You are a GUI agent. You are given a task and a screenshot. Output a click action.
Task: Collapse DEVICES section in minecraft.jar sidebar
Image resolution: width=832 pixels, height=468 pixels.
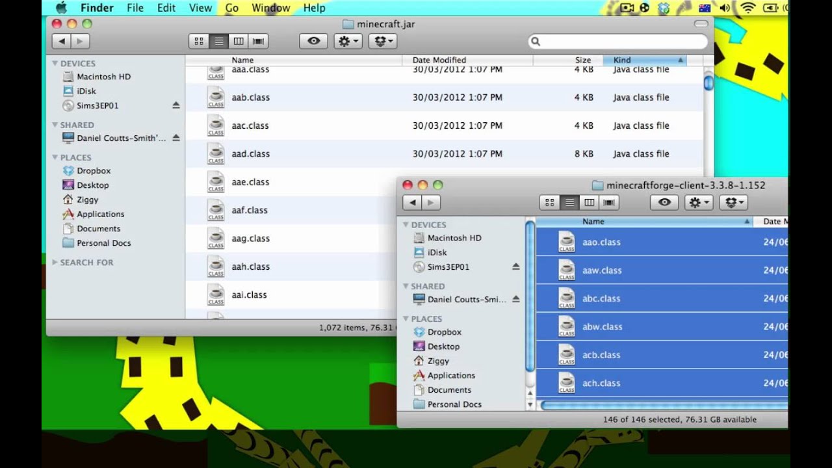[x=55, y=63]
